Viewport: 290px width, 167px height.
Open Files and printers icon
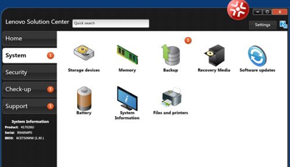click(171, 97)
